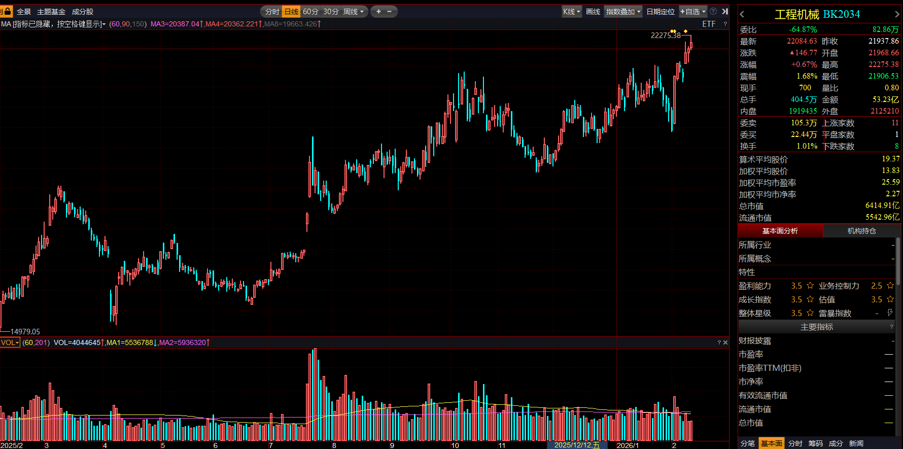Go to next sector with right arrow
Viewport: 903px width, 449px height.
point(896,14)
